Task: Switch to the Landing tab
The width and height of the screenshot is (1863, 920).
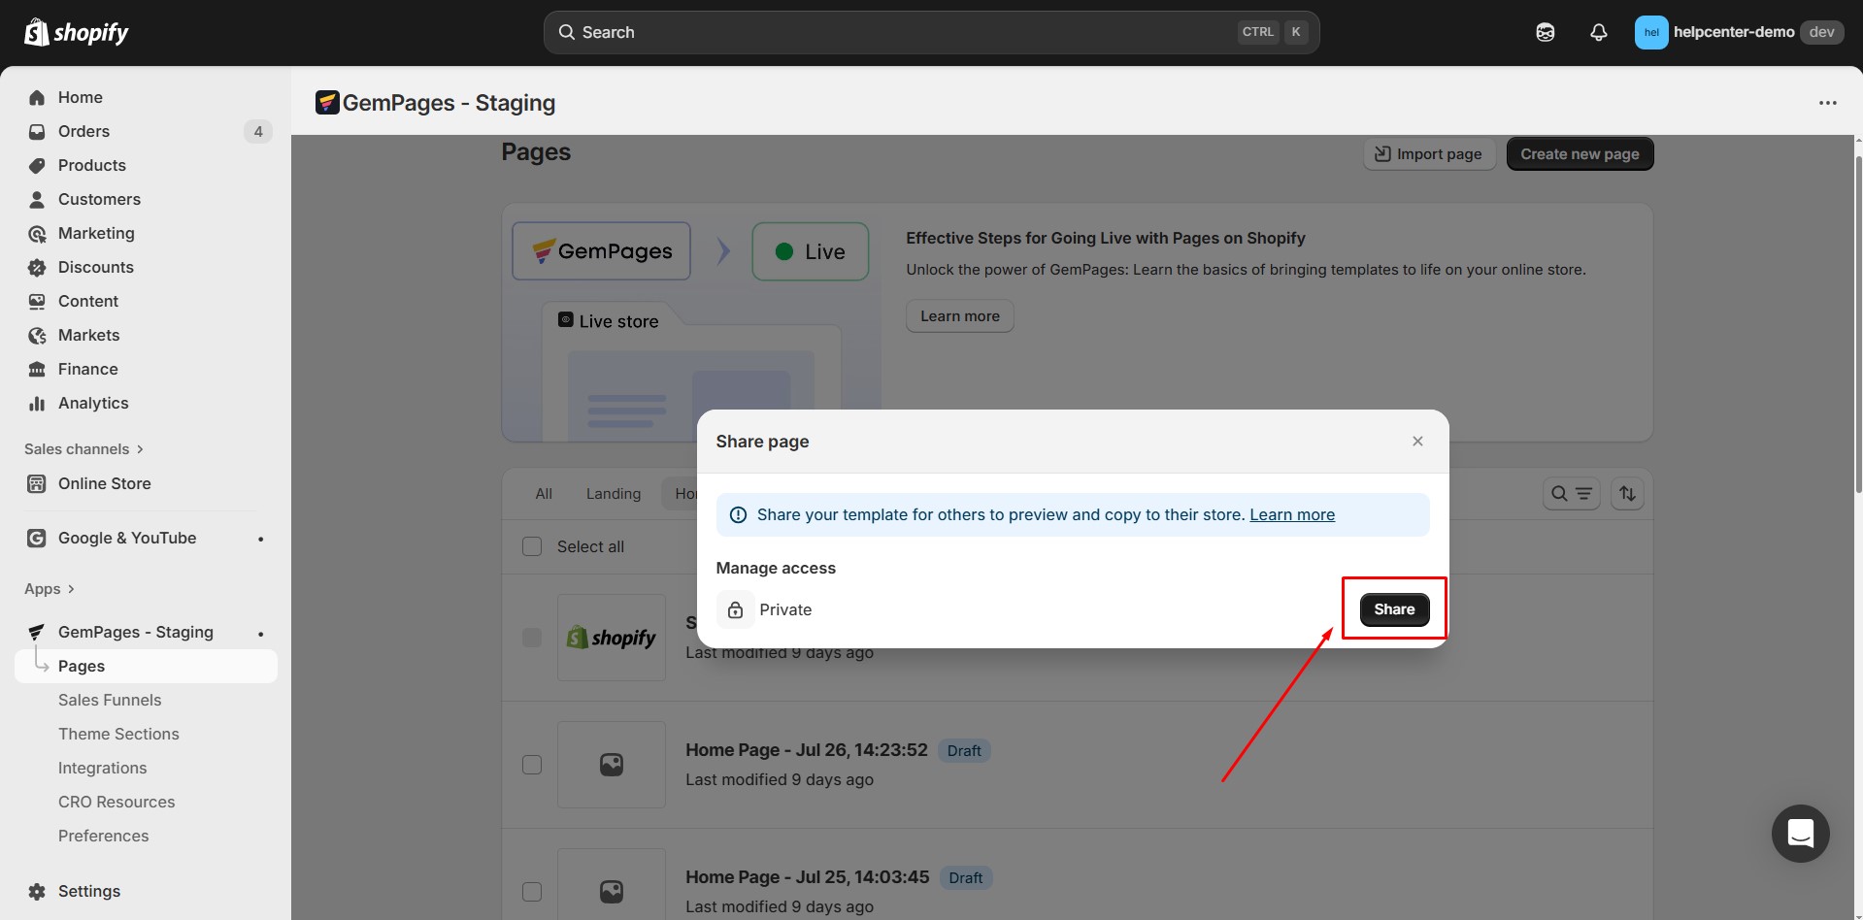Action: tap(613, 494)
